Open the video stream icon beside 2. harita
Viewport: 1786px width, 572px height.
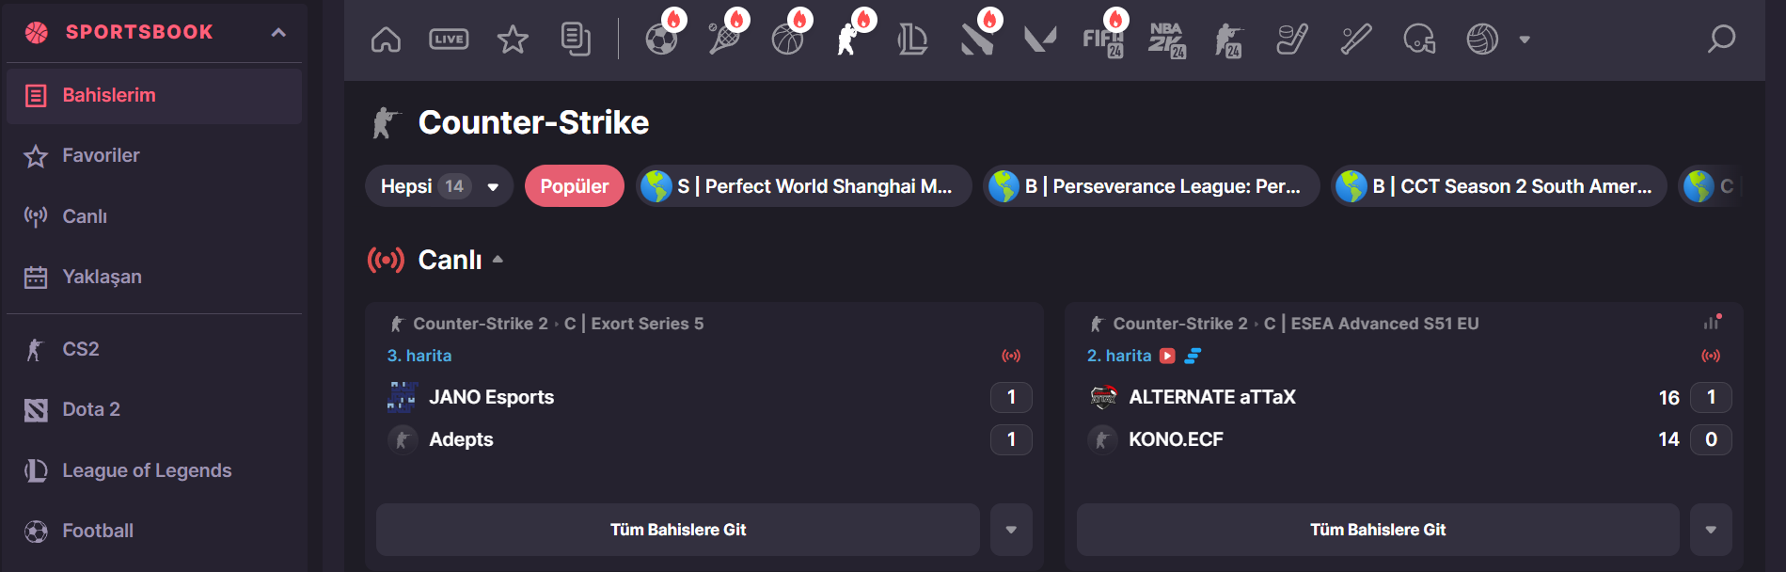tap(1167, 356)
